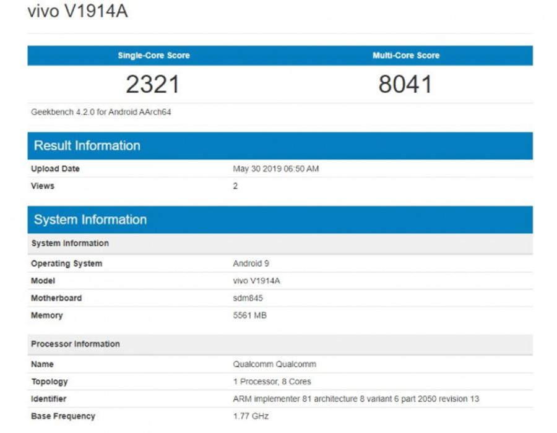Click the processor Name label
The width and height of the screenshot is (557, 433).
[42, 364]
